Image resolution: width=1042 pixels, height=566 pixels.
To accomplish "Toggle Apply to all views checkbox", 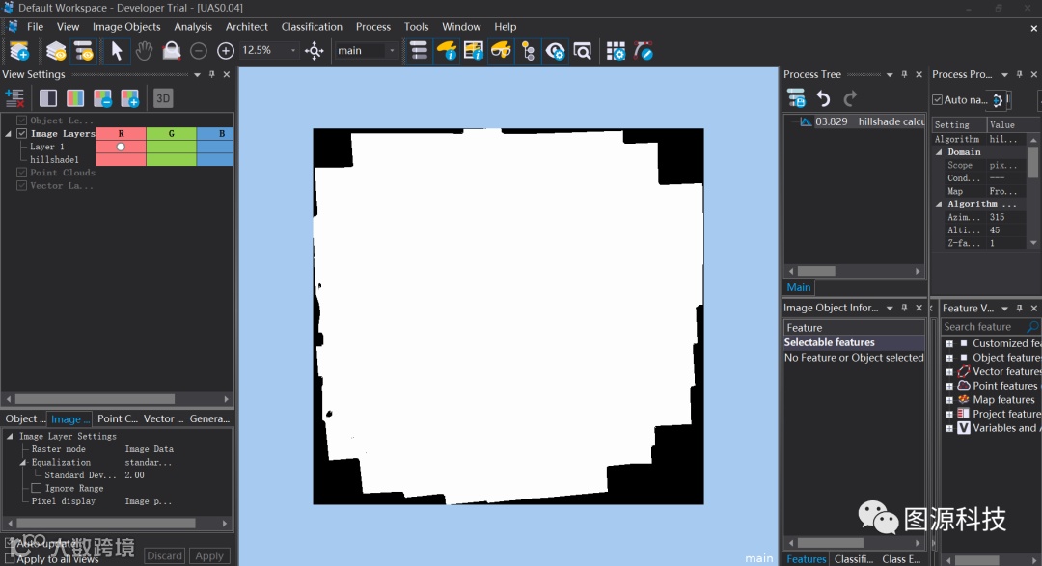I will pos(10,559).
